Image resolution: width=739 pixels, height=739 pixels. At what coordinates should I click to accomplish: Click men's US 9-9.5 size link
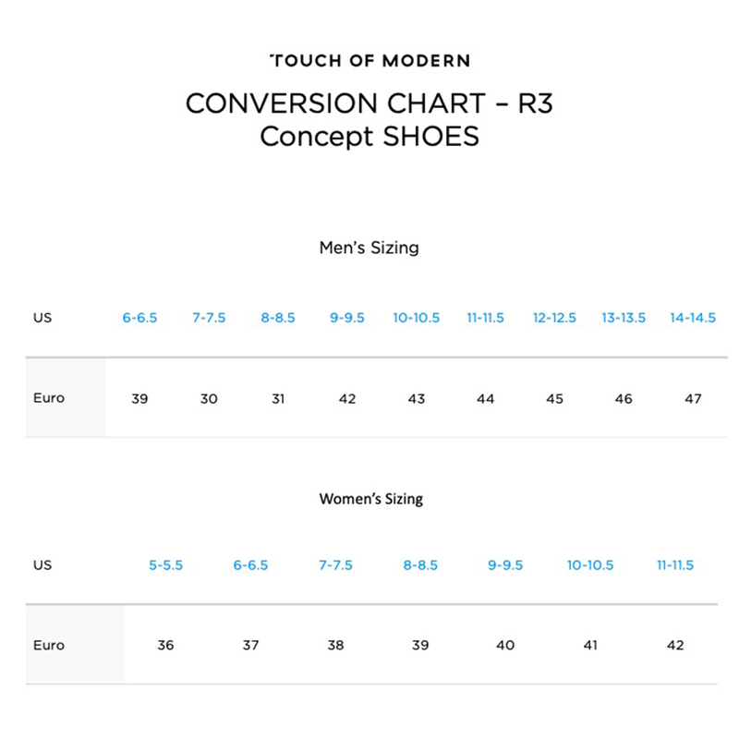(347, 318)
